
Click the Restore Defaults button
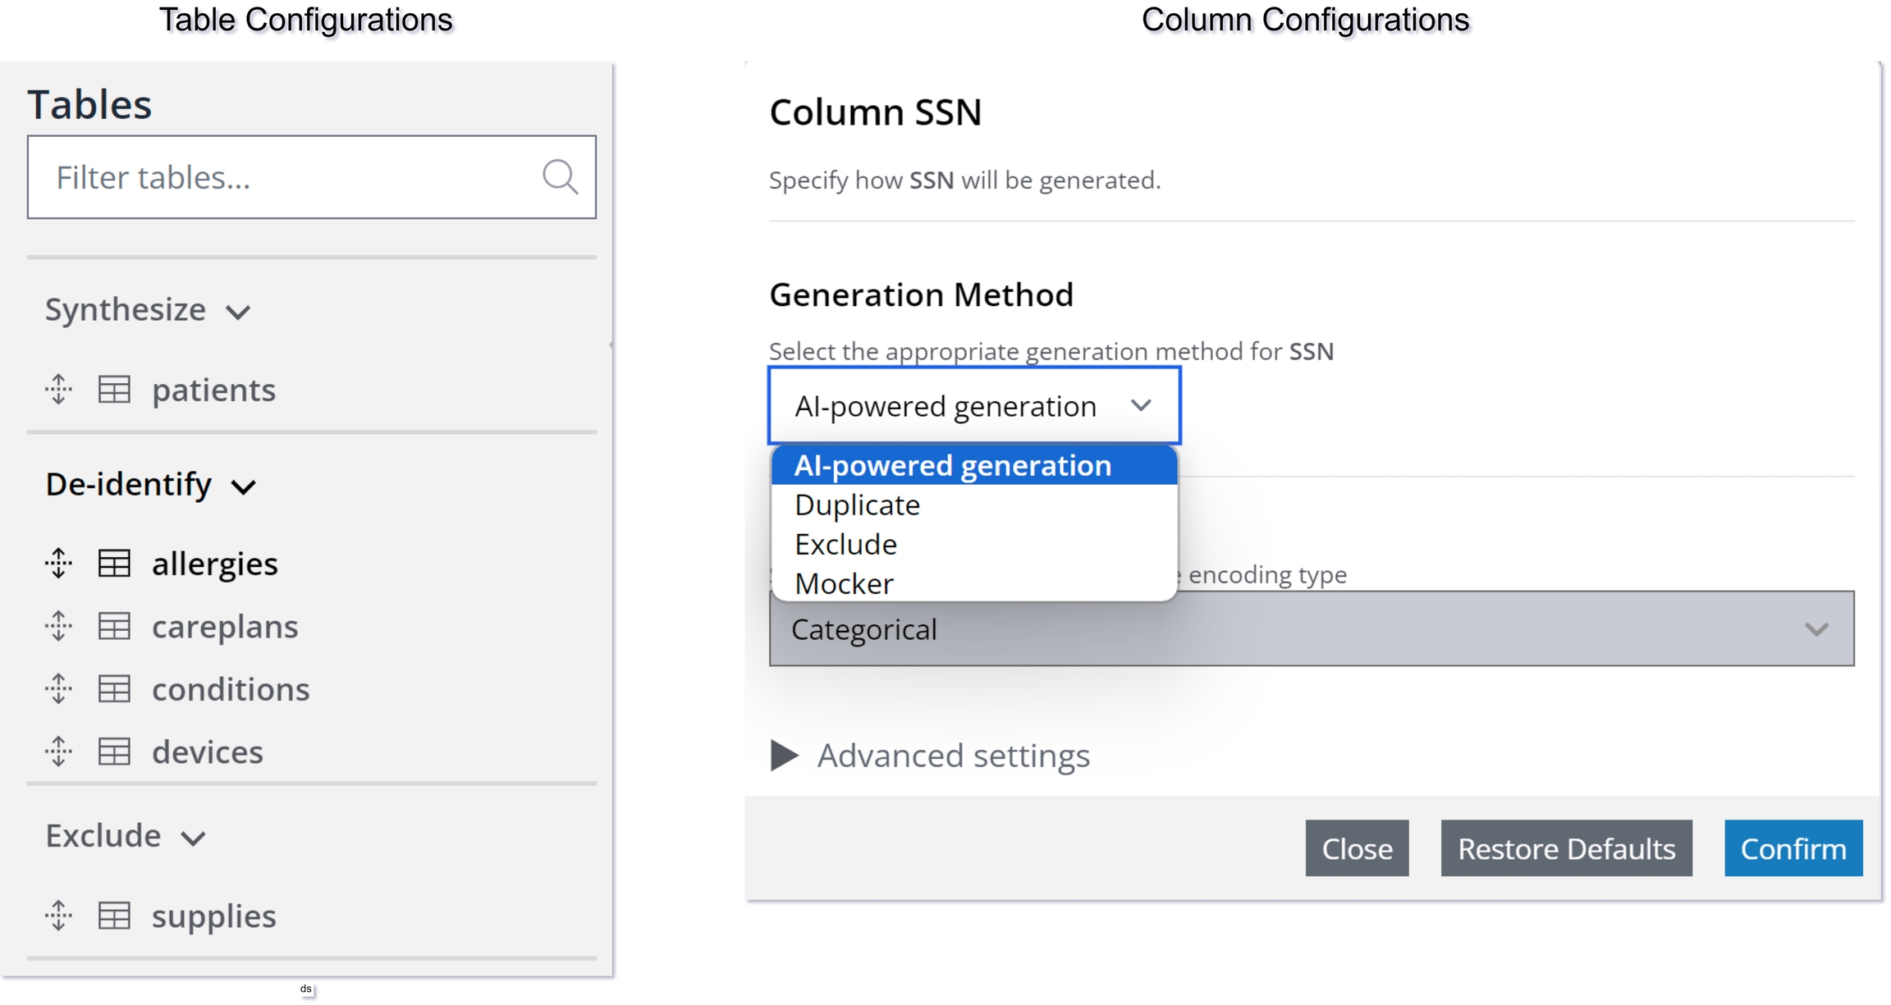point(1565,848)
